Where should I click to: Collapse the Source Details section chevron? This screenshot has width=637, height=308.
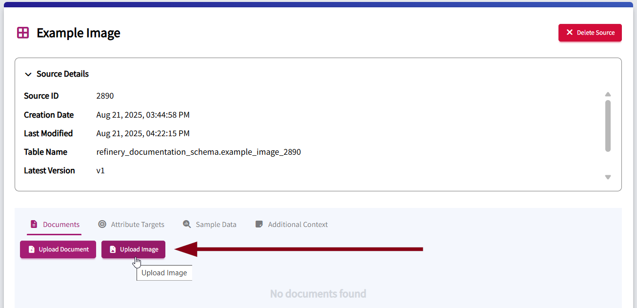click(x=28, y=74)
